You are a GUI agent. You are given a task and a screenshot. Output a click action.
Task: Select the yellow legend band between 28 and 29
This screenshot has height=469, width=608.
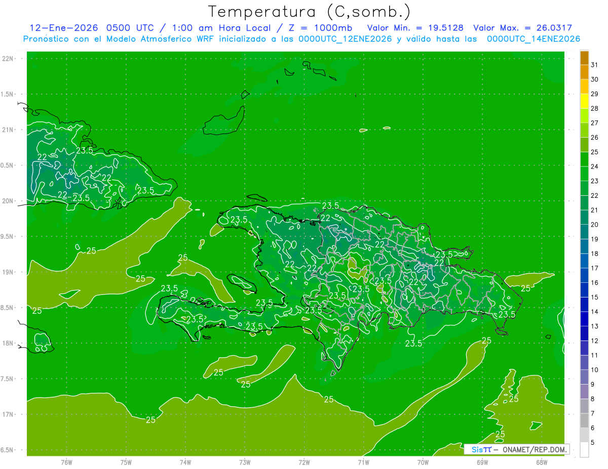pyautogui.click(x=584, y=101)
